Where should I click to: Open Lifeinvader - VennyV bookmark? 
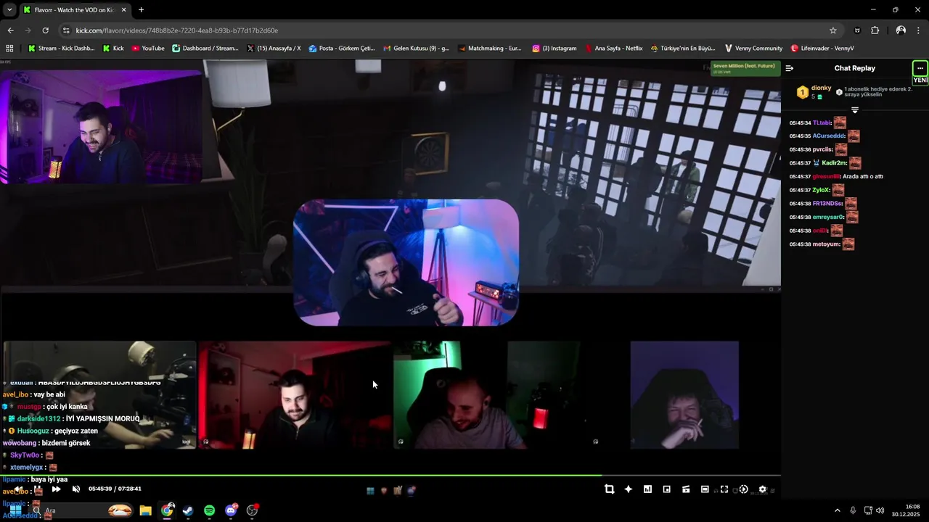pyautogui.click(x=822, y=49)
